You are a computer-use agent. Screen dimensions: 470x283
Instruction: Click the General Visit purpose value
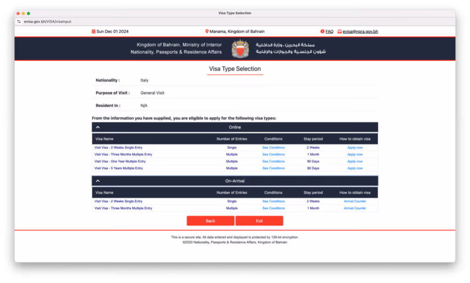[x=152, y=93]
